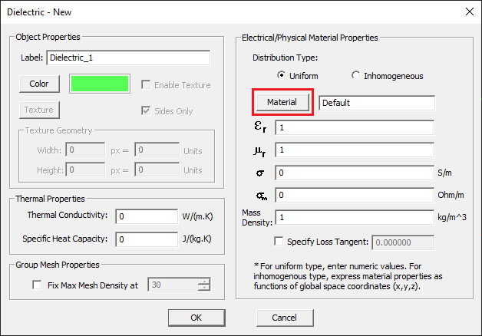Click the Mass Density input field
The height and width of the screenshot is (336, 482).
coord(355,218)
